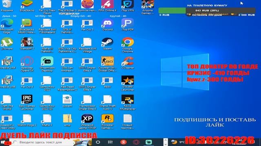The height and width of the screenshot is (146, 261).
Task: Open the system file icon
Action: [x=67, y=101]
